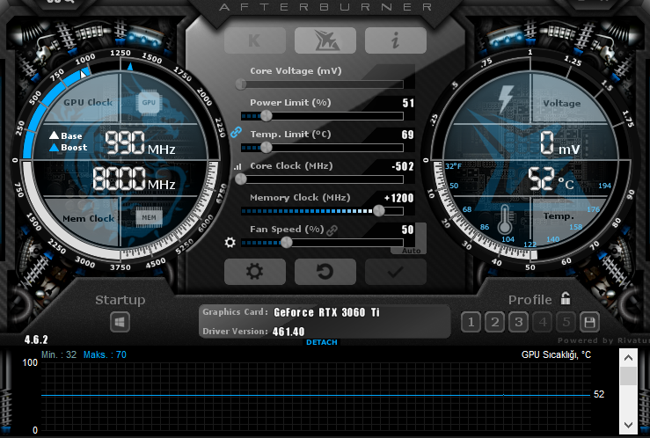Open the system information i button

pyautogui.click(x=396, y=40)
